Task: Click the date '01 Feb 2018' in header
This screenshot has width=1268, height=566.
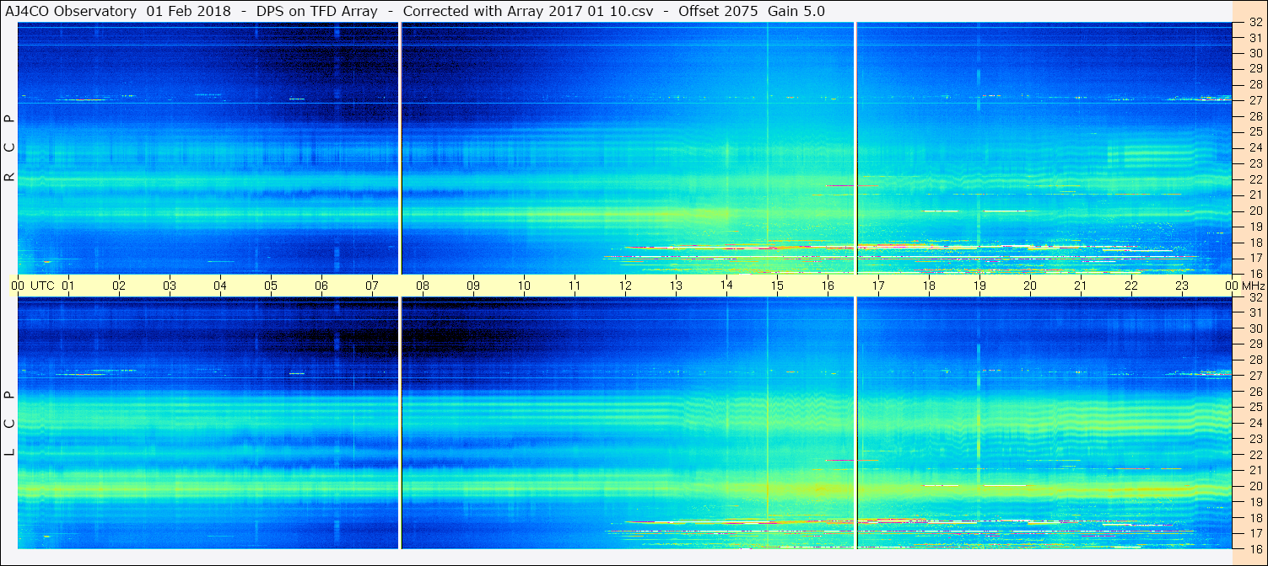Action: [188, 11]
